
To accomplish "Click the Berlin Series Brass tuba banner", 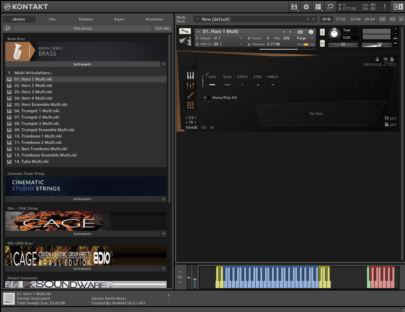I will click(86, 51).
